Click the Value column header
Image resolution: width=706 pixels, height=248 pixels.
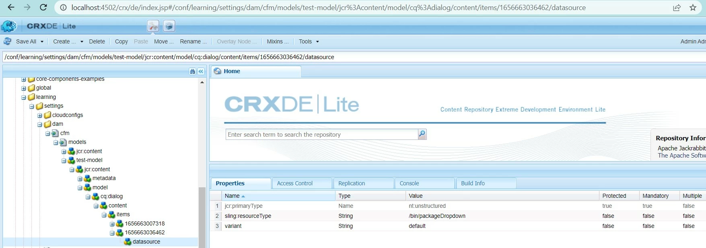click(502, 196)
